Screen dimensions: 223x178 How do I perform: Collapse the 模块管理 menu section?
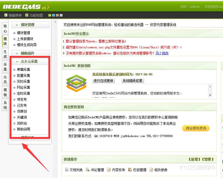pyautogui.click(x=17, y=25)
